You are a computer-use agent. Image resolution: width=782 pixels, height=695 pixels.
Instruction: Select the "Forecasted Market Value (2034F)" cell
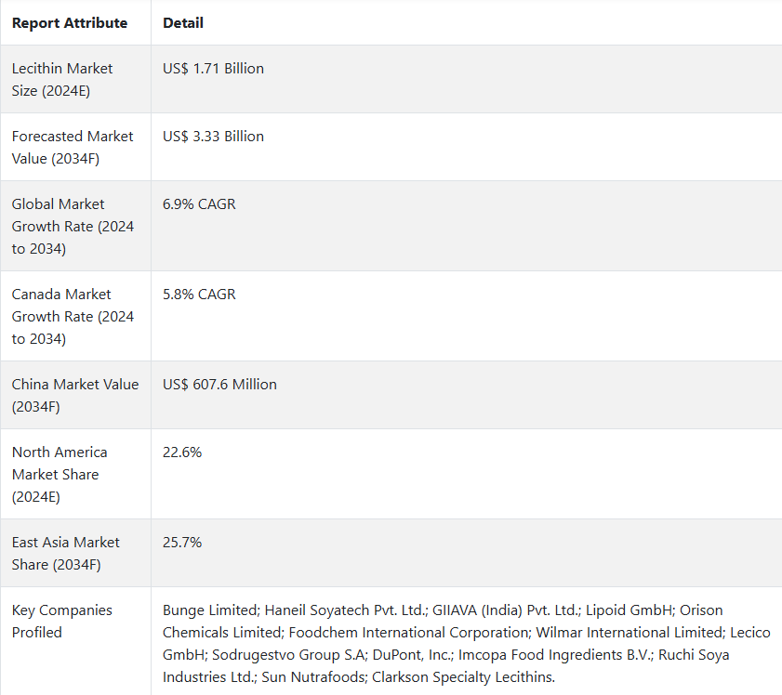(x=73, y=148)
